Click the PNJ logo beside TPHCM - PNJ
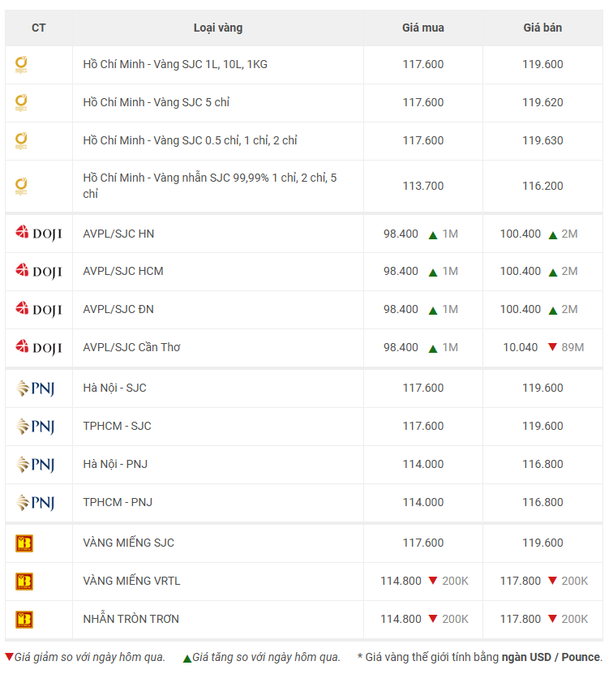613x674 pixels. coord(35,503)
